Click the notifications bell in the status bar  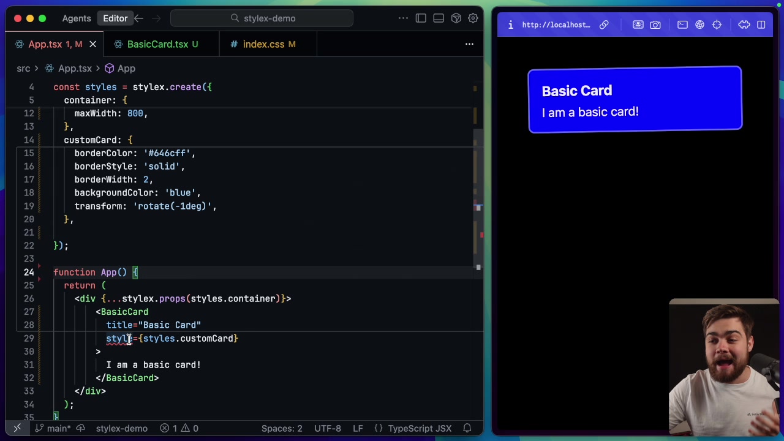pyautogui.click(x=467, y=428)
